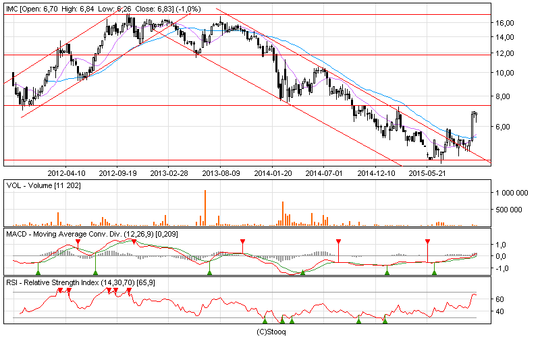Image resolution: width=540 pixels, height=337 pixels.
Task: Select the 500 000 volume axis label
Action: [509, 210]
